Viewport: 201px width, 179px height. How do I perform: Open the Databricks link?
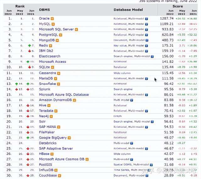tap(48, 143)
